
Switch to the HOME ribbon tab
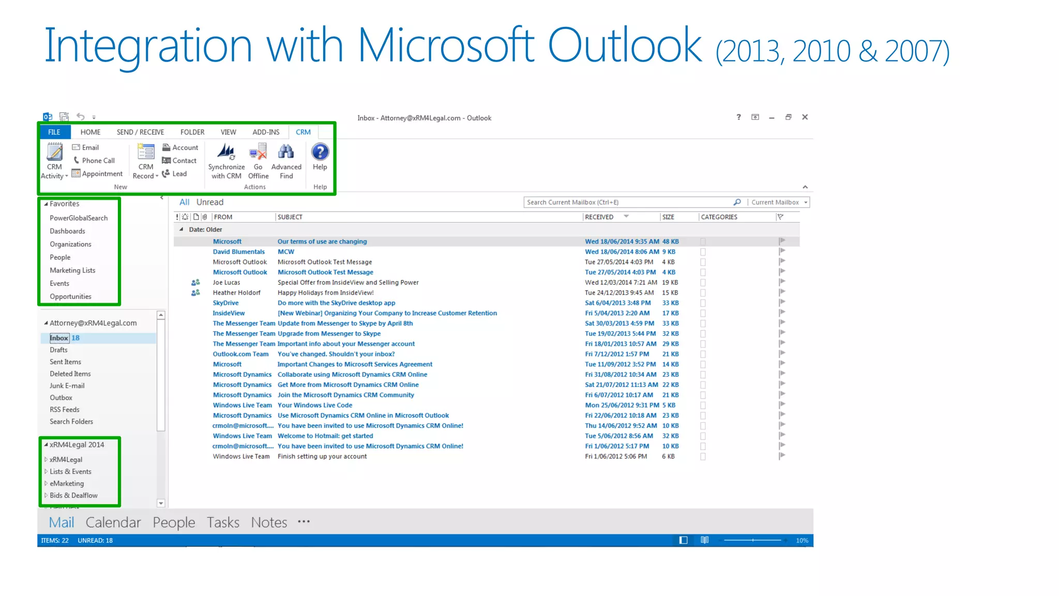[90, 132]
